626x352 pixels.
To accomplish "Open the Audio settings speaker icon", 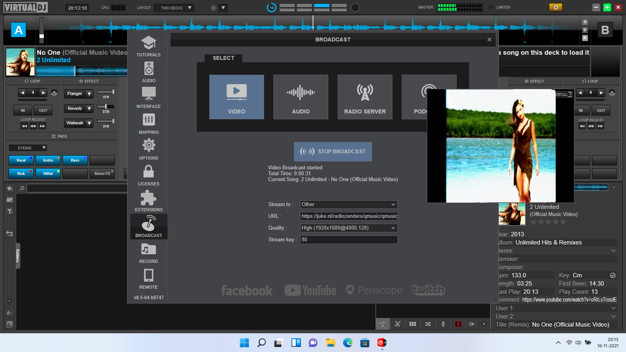I will [x=149, y=72].
